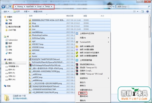Click 使用 360强力删除
Screen dimensions: 152x103
(93, 50)
